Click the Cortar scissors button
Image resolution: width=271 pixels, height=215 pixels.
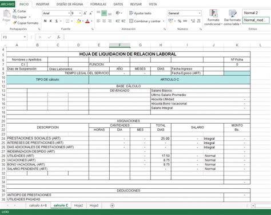click(19, 11)
